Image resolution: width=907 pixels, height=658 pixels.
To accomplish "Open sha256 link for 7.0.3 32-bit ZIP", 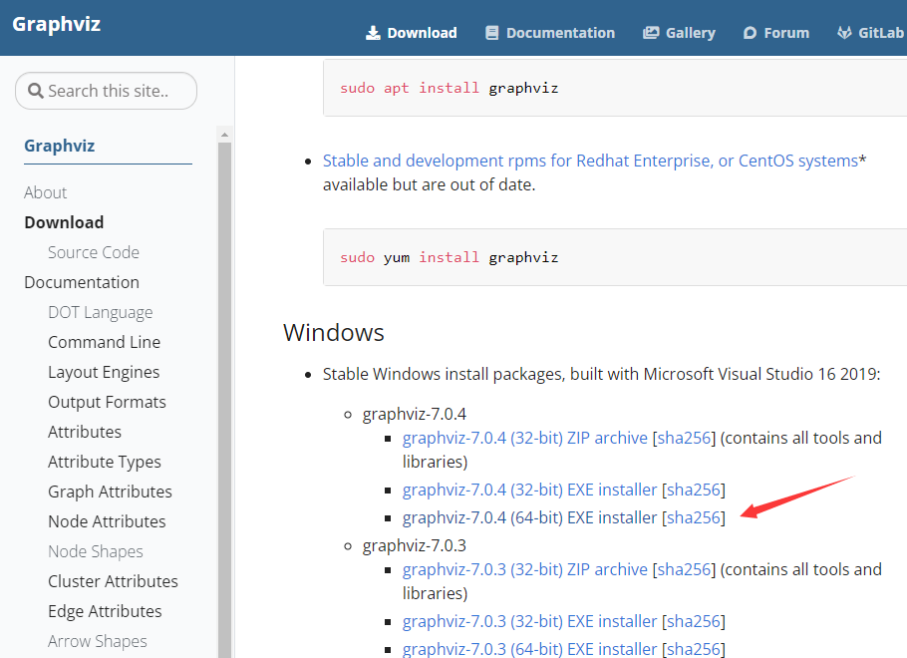I will pos(685,569).
